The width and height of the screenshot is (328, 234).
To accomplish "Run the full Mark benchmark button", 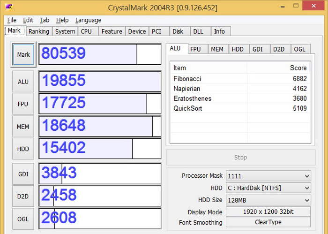I will (23, 54).
